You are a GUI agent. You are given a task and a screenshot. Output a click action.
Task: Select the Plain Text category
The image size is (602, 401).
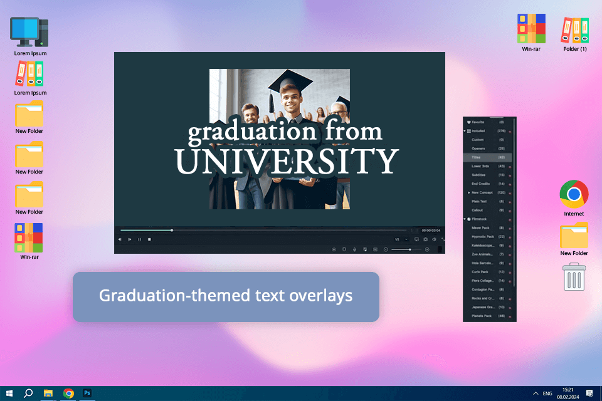pyautogui.click(x=488, y=202)
